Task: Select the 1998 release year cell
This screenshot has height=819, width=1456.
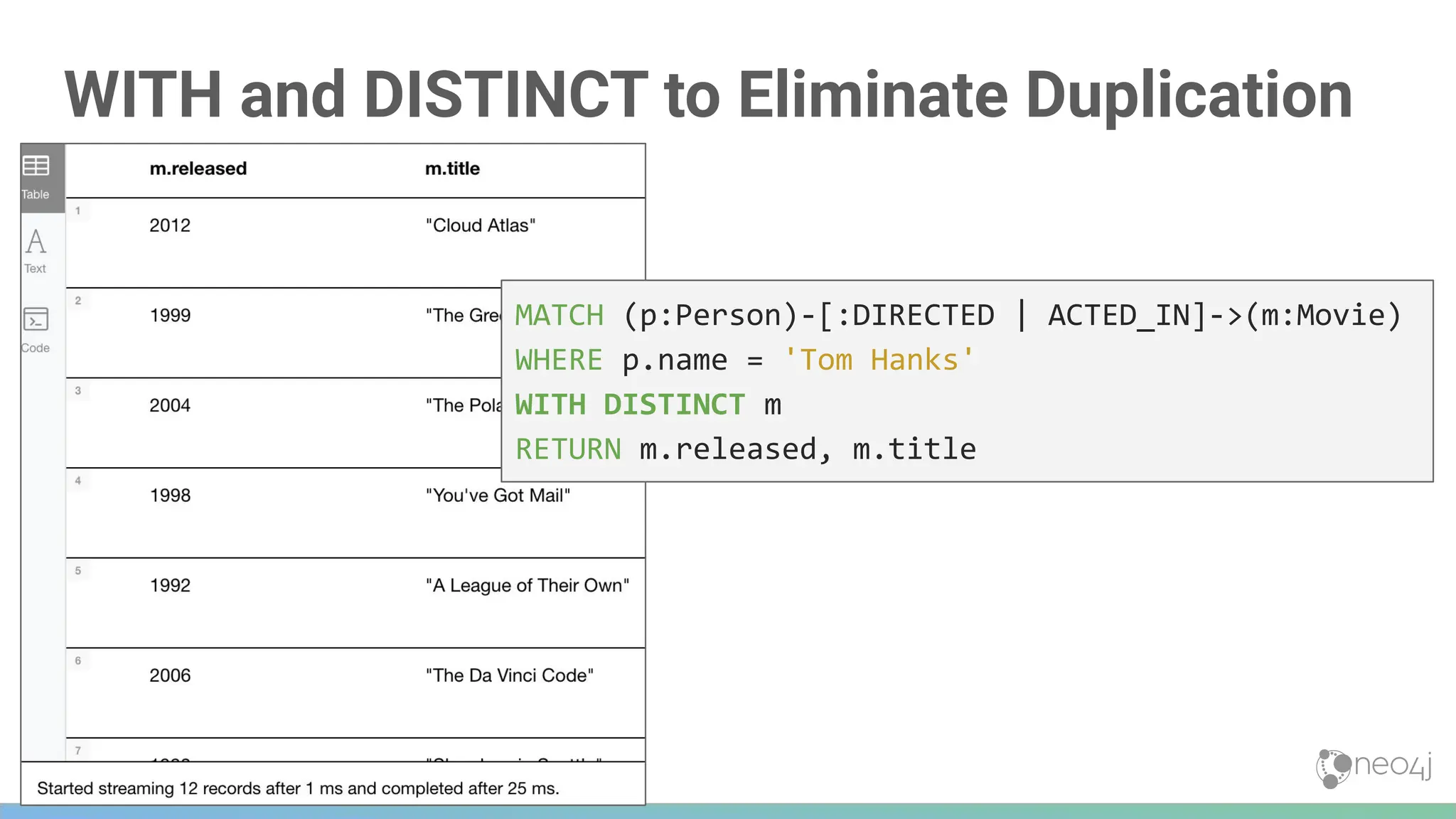Action: pyautogui.click(x=170, y=496)
